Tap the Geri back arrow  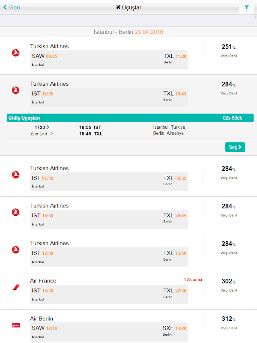coord(5,7)
